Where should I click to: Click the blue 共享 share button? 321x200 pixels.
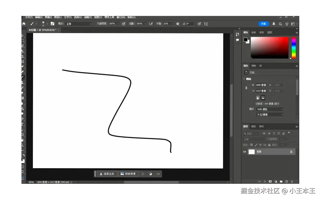263,24
